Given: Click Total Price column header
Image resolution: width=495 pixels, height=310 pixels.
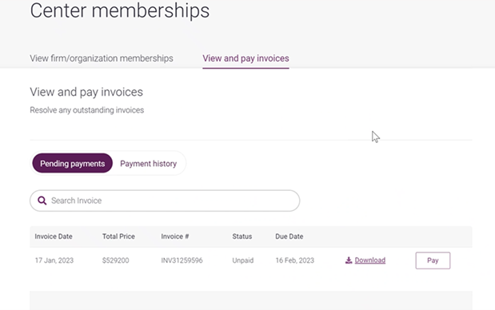Looking at the screenshot, I should [x=118, y=236].
